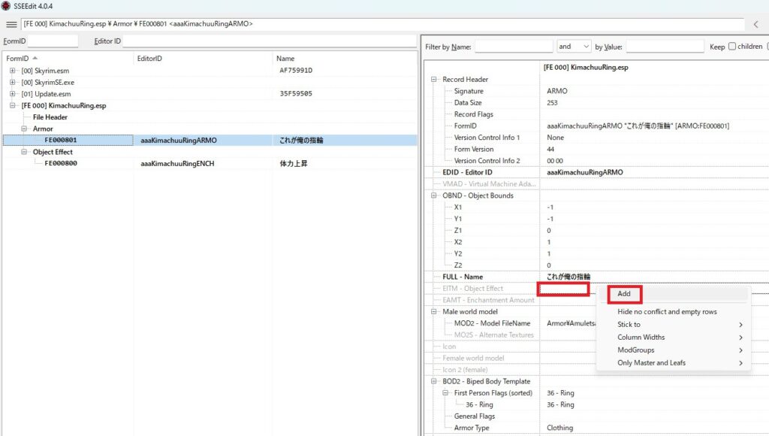
Task: Sort by the FormID column header
Action: pos(20,58)
